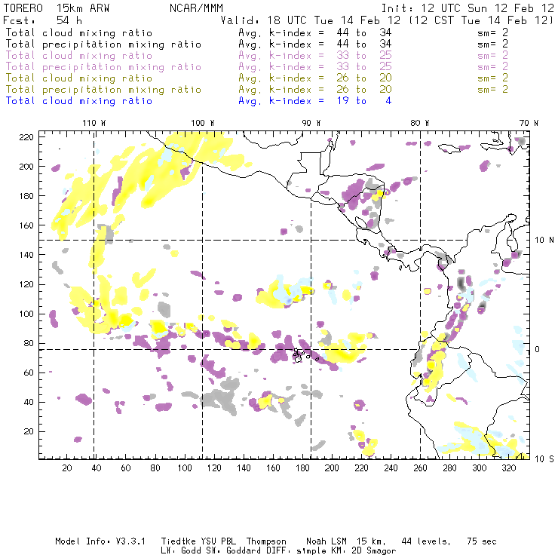This screenshot has height=558, width=558.
Task: Click the Init: 12 UTC Sun 12 Feb 12 text
Action: tap(468, 8)
